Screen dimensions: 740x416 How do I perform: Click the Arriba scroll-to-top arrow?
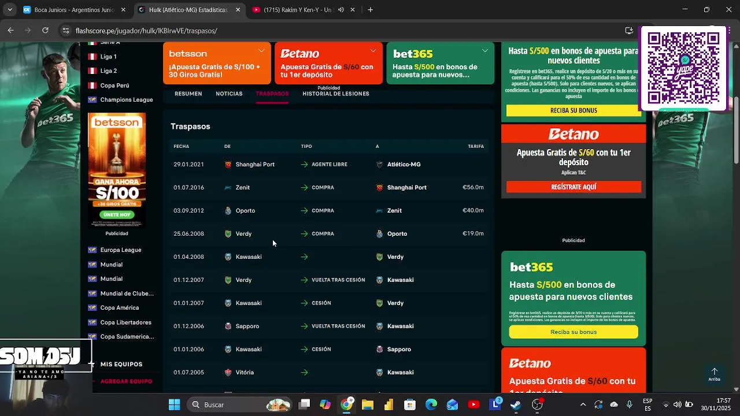tap(714, 374)
